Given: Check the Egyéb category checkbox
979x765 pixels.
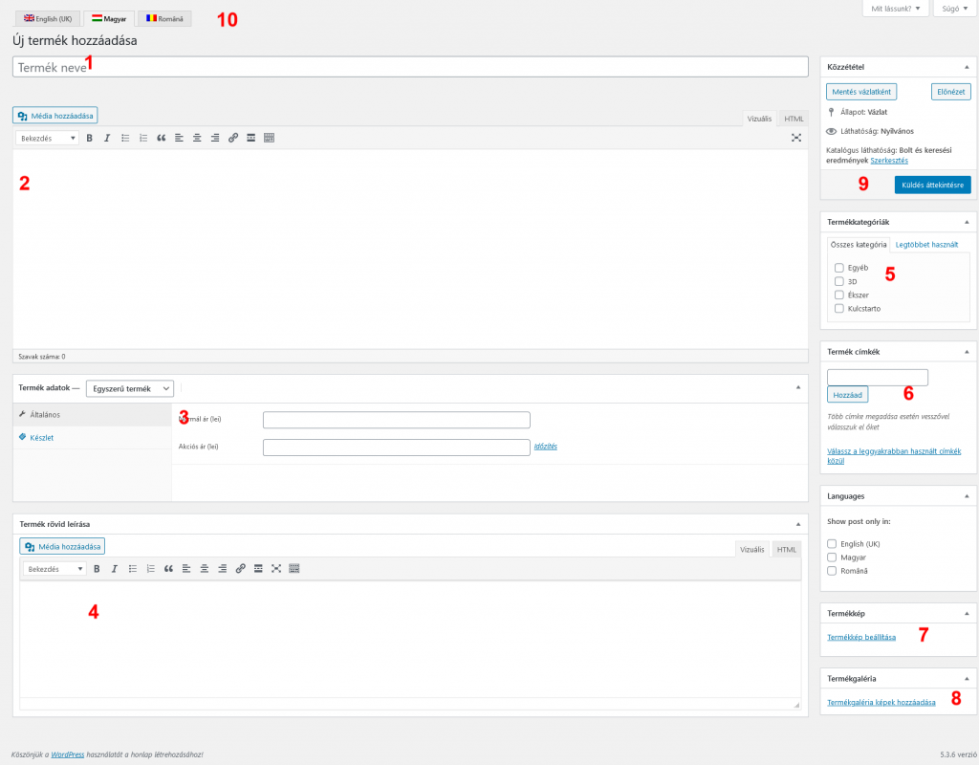Looking at the screenshot, I should pos(838,268).
